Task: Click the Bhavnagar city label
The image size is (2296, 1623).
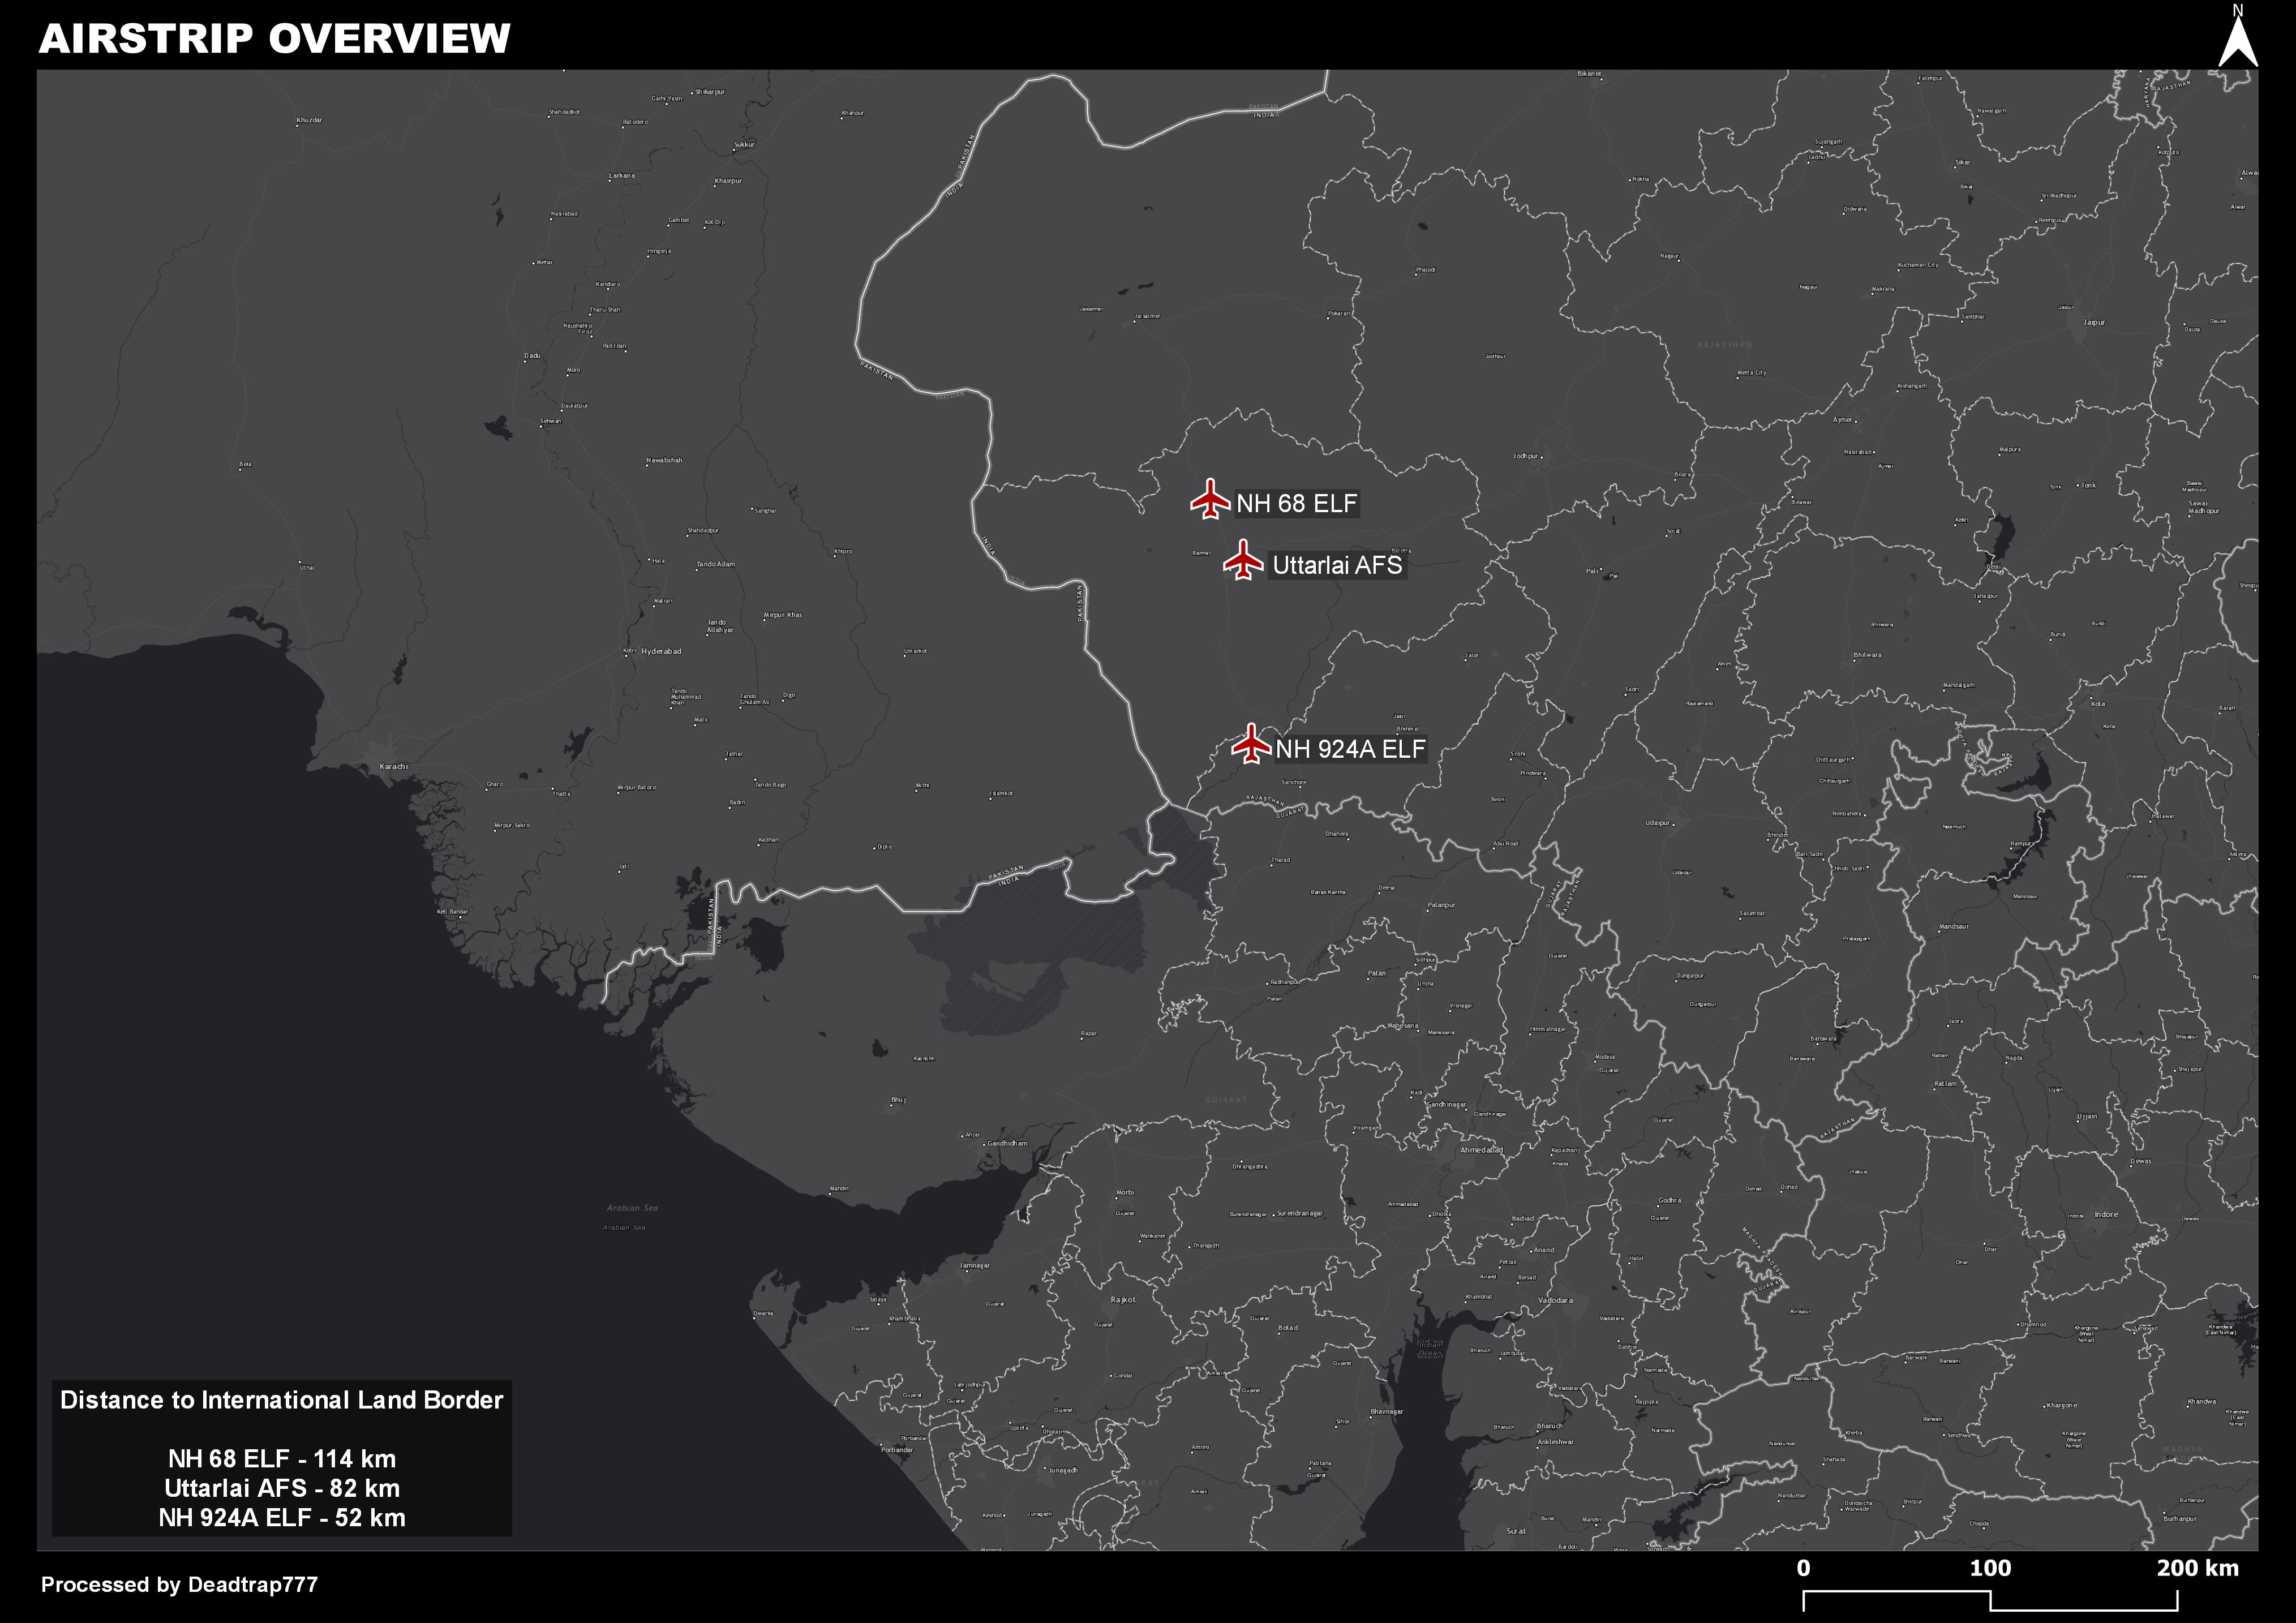Action: click(x=1387, y=1412)
